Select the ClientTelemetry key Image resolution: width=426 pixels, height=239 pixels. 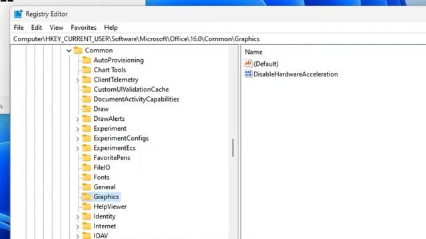coord(116,80)
